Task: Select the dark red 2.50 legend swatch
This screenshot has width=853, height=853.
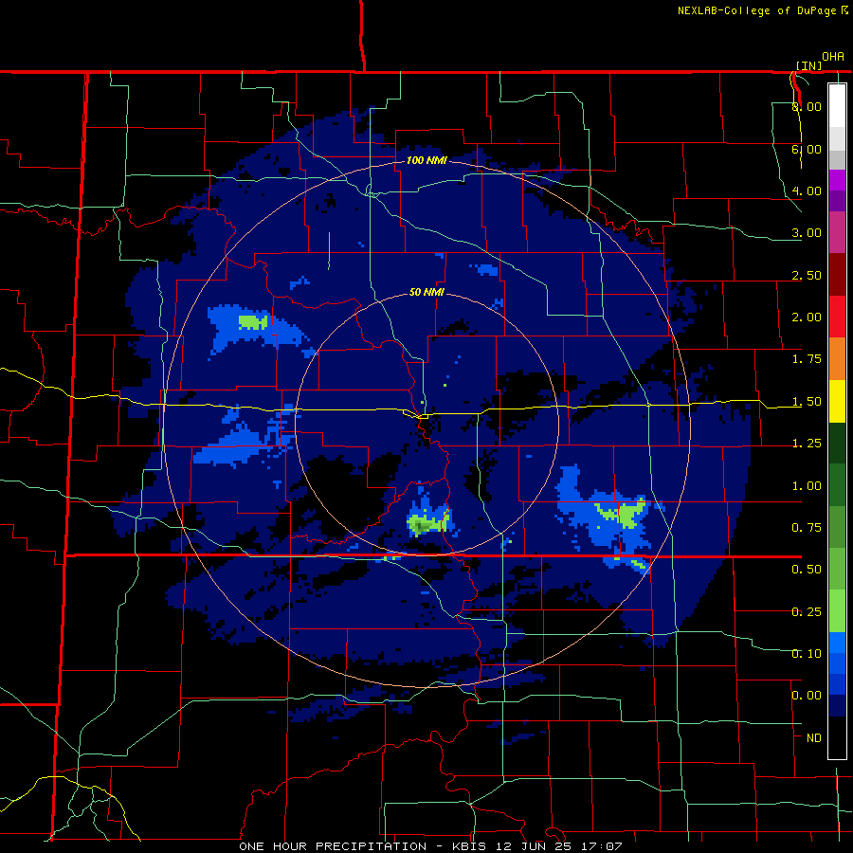Action: pyautogui.click(x=837, y=275)
